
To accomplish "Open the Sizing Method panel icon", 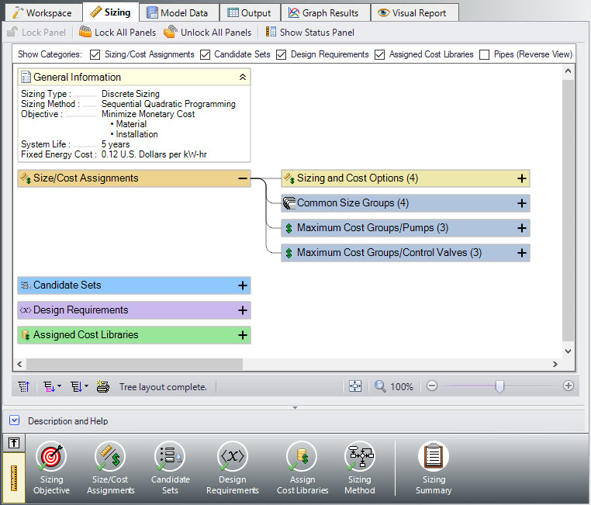I will [x=359, y=458].
